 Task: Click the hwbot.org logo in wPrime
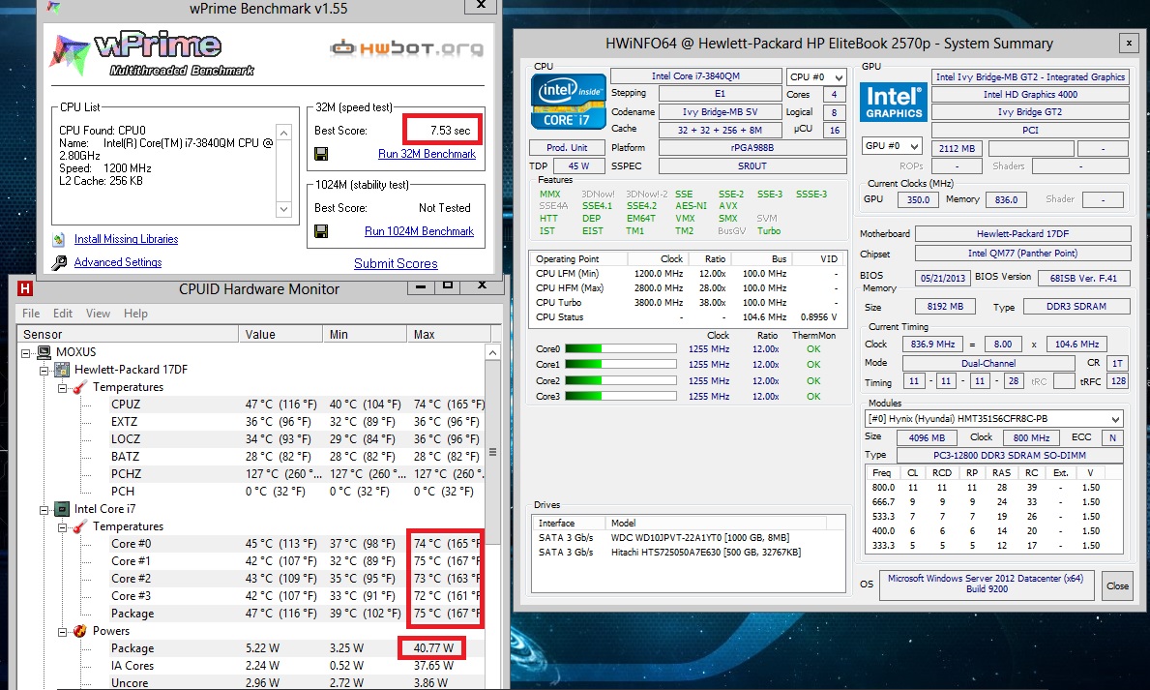pos(407,48)
